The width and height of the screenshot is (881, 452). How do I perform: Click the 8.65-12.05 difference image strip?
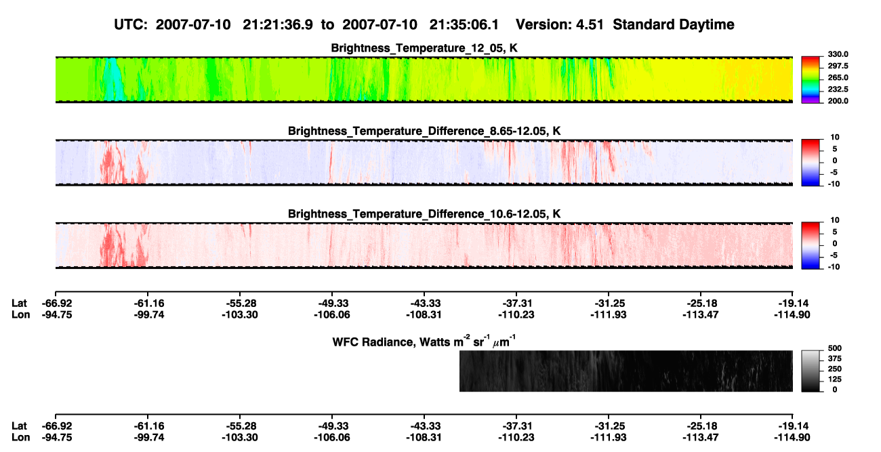point(424,163)
